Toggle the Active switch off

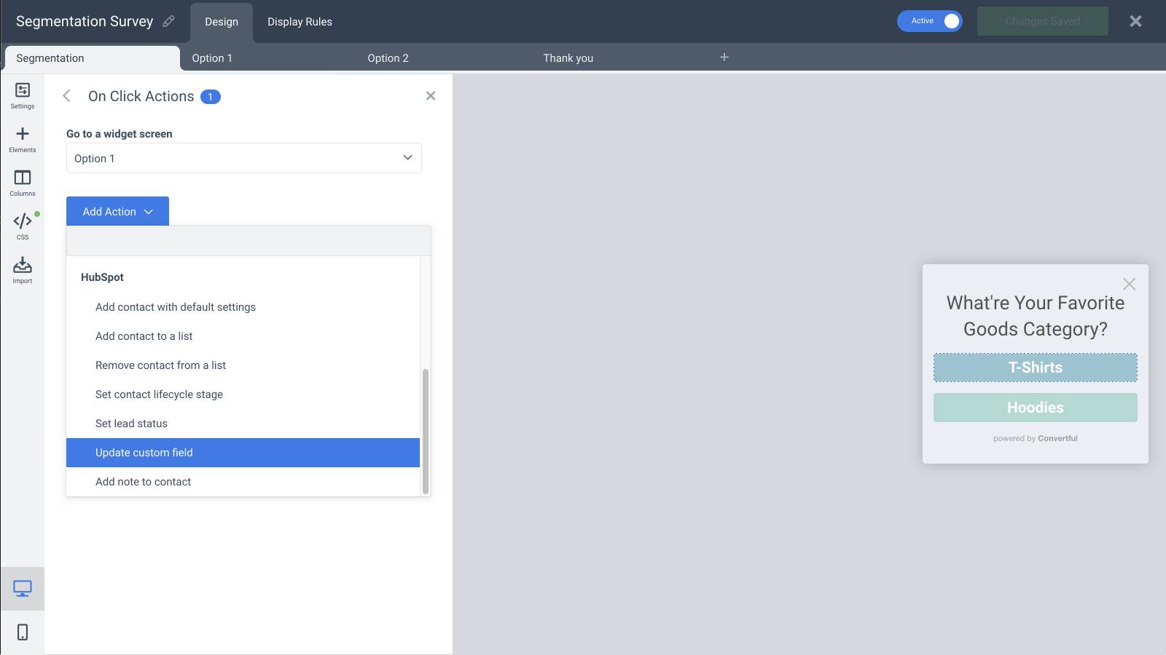point(930,21)
